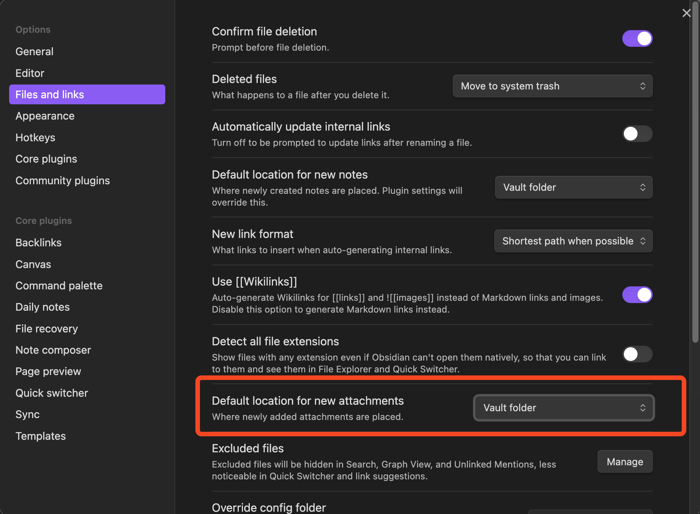
Task: Click the Manage button for Excluded files
Action: [x=625, y=462]
